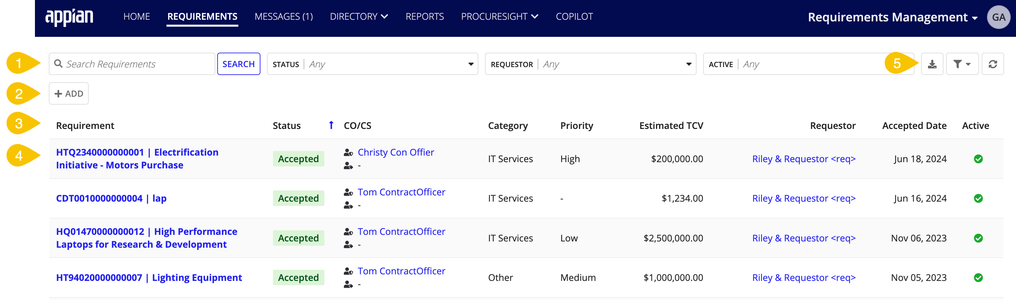Go to the Home tab
The width and height of the screenshot is (1016, 300).
(x=136, y=16)
